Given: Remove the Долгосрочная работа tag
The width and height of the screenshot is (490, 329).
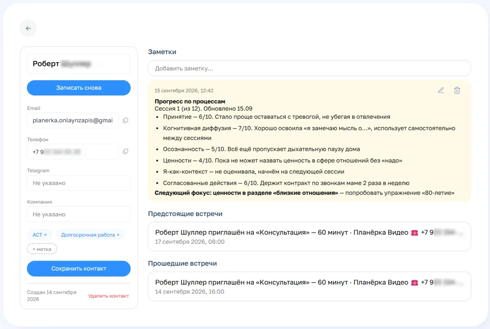Looking at the screenshot, I should pyautogui.click(x=118, y=235).
